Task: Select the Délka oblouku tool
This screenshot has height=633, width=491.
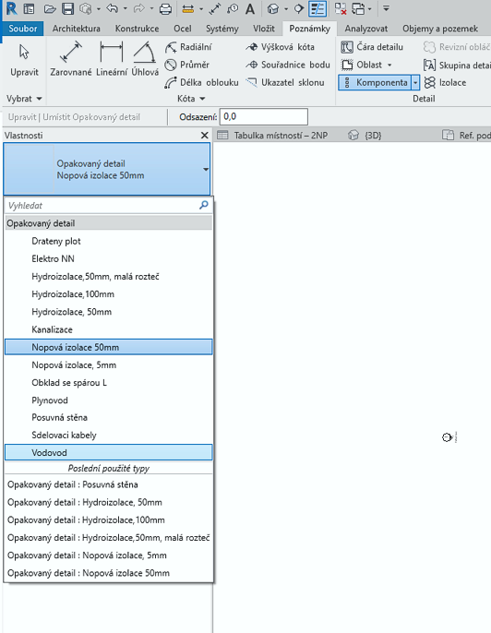Action: pyautogui.click(x=201, y=82)
